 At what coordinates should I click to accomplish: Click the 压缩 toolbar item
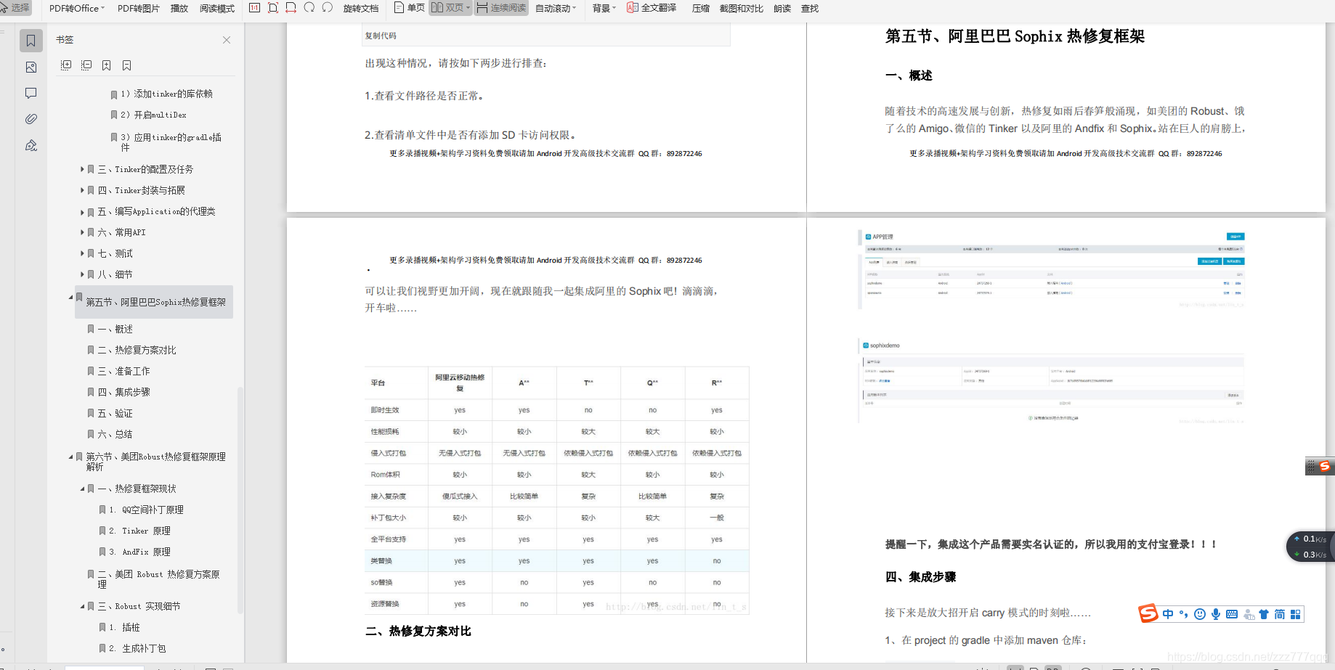[x=700, y=9]
